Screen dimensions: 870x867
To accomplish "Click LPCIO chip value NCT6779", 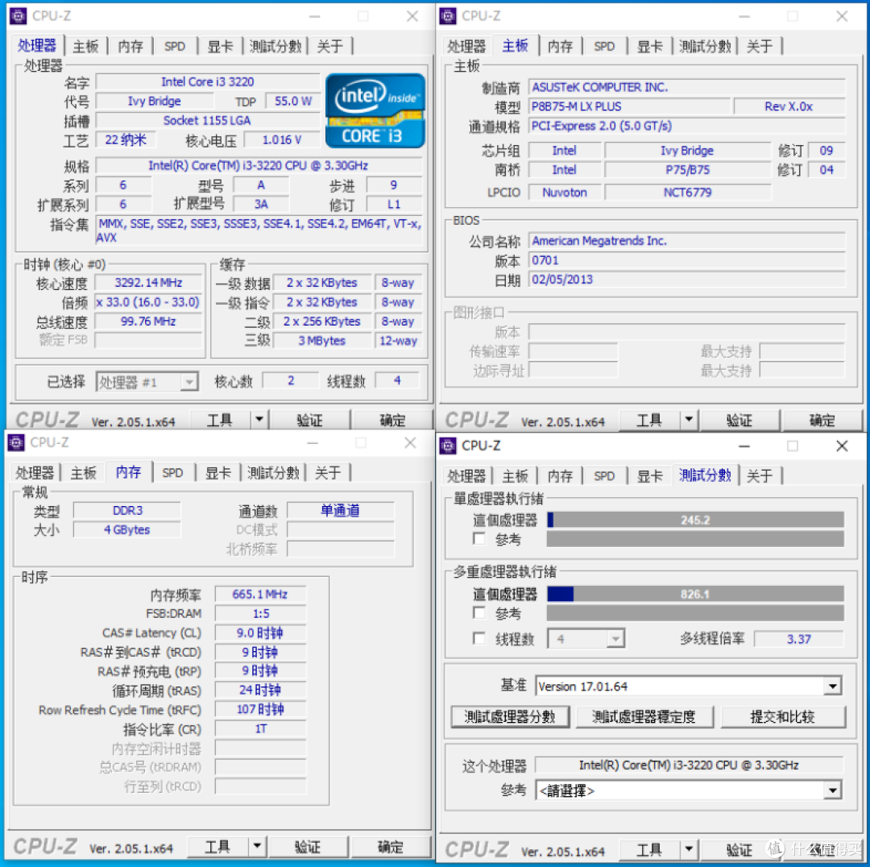I will pos(687,193).
